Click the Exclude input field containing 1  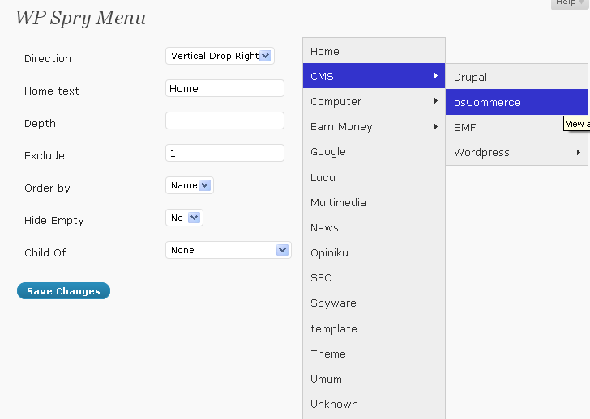click(x=224, y=153)
